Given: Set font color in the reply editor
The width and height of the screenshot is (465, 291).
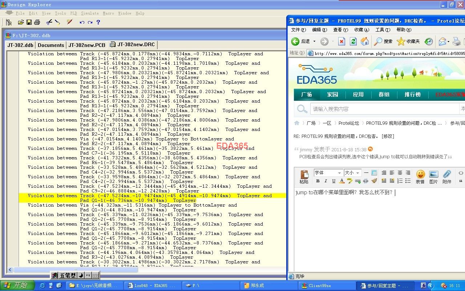Looking at the screenshot, I should 342,181.
